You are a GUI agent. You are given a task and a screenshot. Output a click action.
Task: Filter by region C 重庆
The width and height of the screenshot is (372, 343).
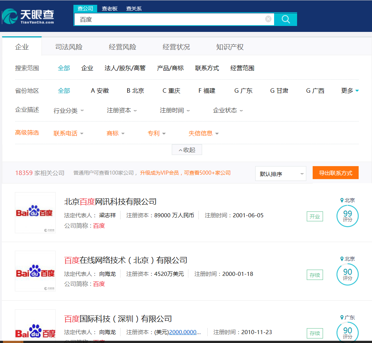(x=171, y=90)
